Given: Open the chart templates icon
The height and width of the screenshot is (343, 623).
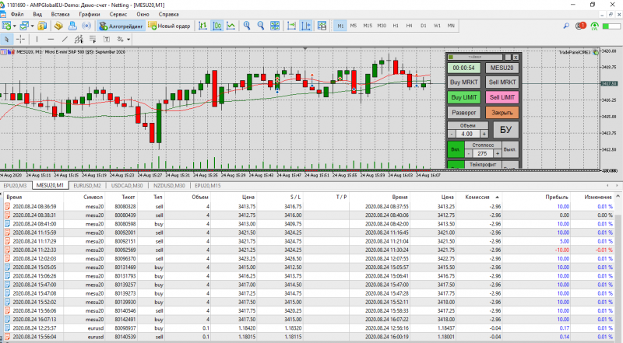Looking at the screenshot, I should [x=322, y=26].
